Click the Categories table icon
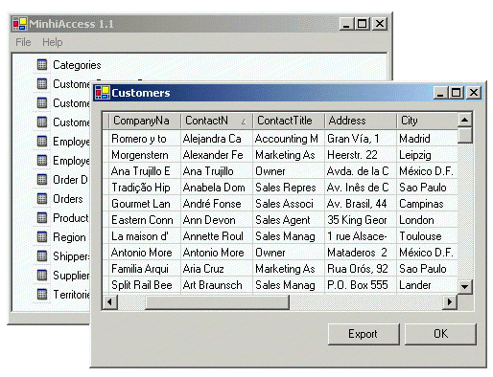Screen dimensions: 493x377 42,65
